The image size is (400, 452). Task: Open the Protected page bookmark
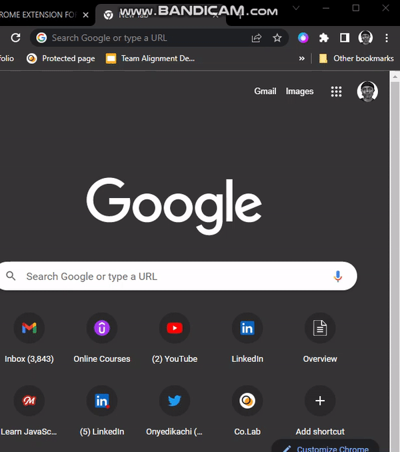tap(61, 59)
